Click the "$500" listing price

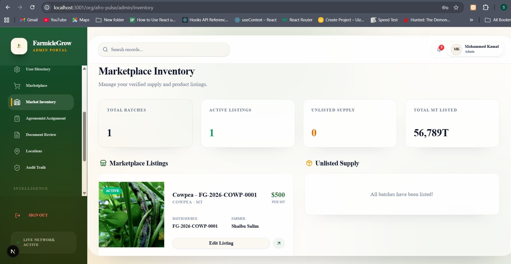[x=278, y=195]
